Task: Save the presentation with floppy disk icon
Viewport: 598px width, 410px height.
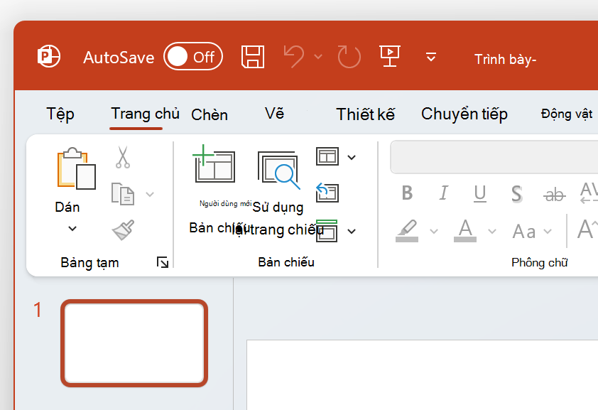Action: click(253, 57)
